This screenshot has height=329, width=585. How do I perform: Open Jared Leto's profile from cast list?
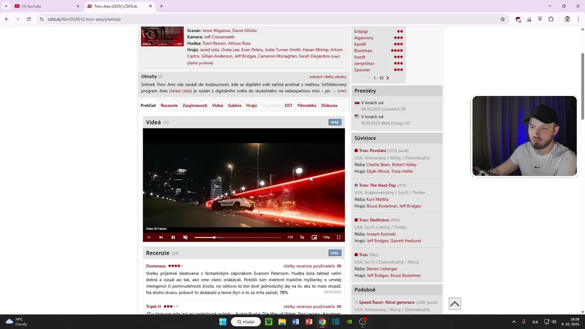point(209,50)
